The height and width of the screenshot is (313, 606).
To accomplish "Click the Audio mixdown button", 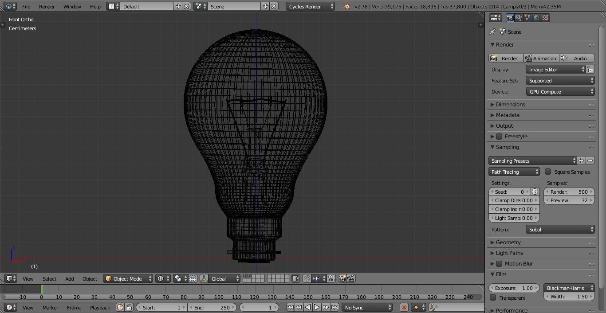I will click(577, 58).
